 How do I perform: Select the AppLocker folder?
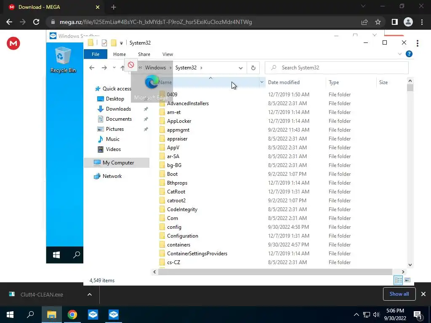pyautogui.click(x=179, y=121)
